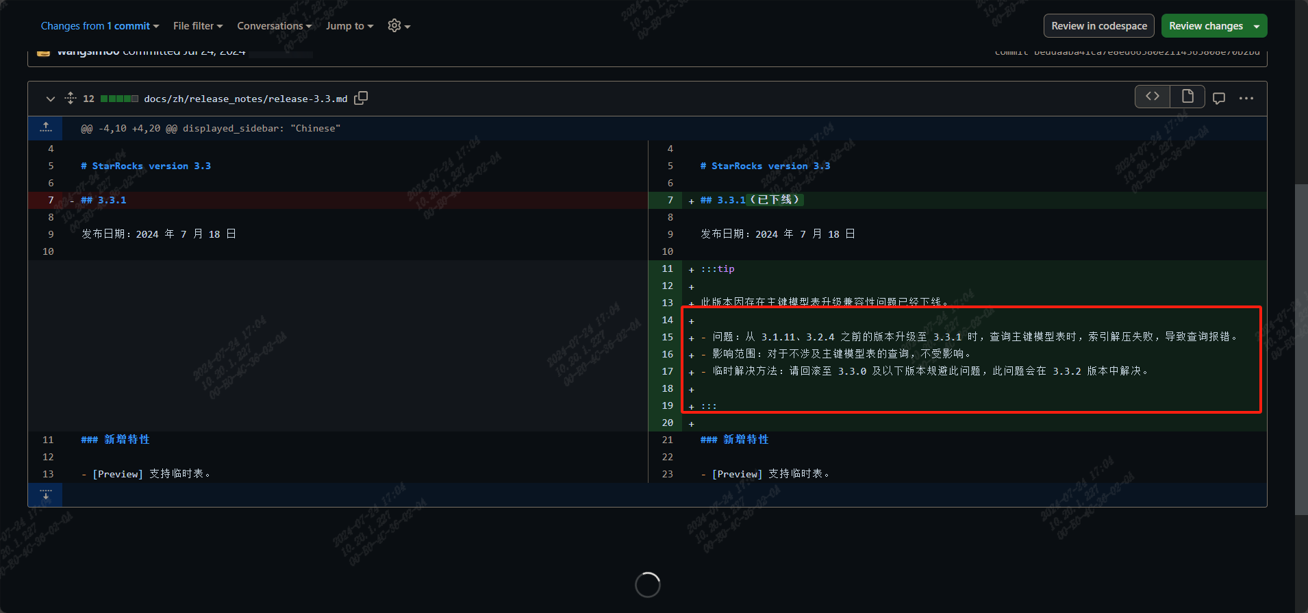Click right-pane '[Preview] 支持临时表' line
This screenshot has height=613, width=1308.
point(765,474)
